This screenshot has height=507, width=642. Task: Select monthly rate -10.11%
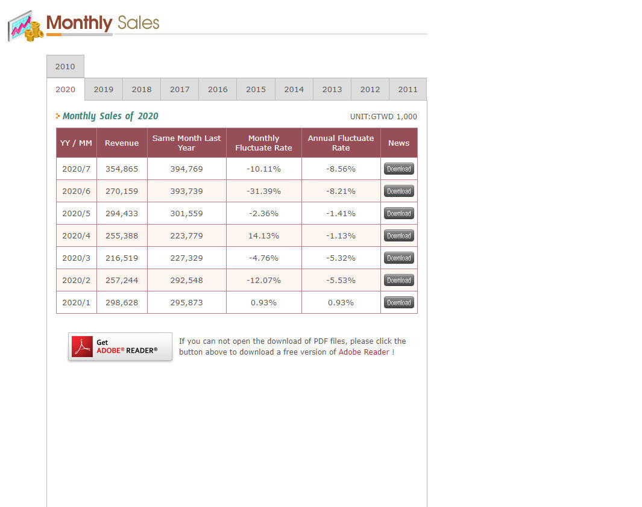[x=263, y=169]
